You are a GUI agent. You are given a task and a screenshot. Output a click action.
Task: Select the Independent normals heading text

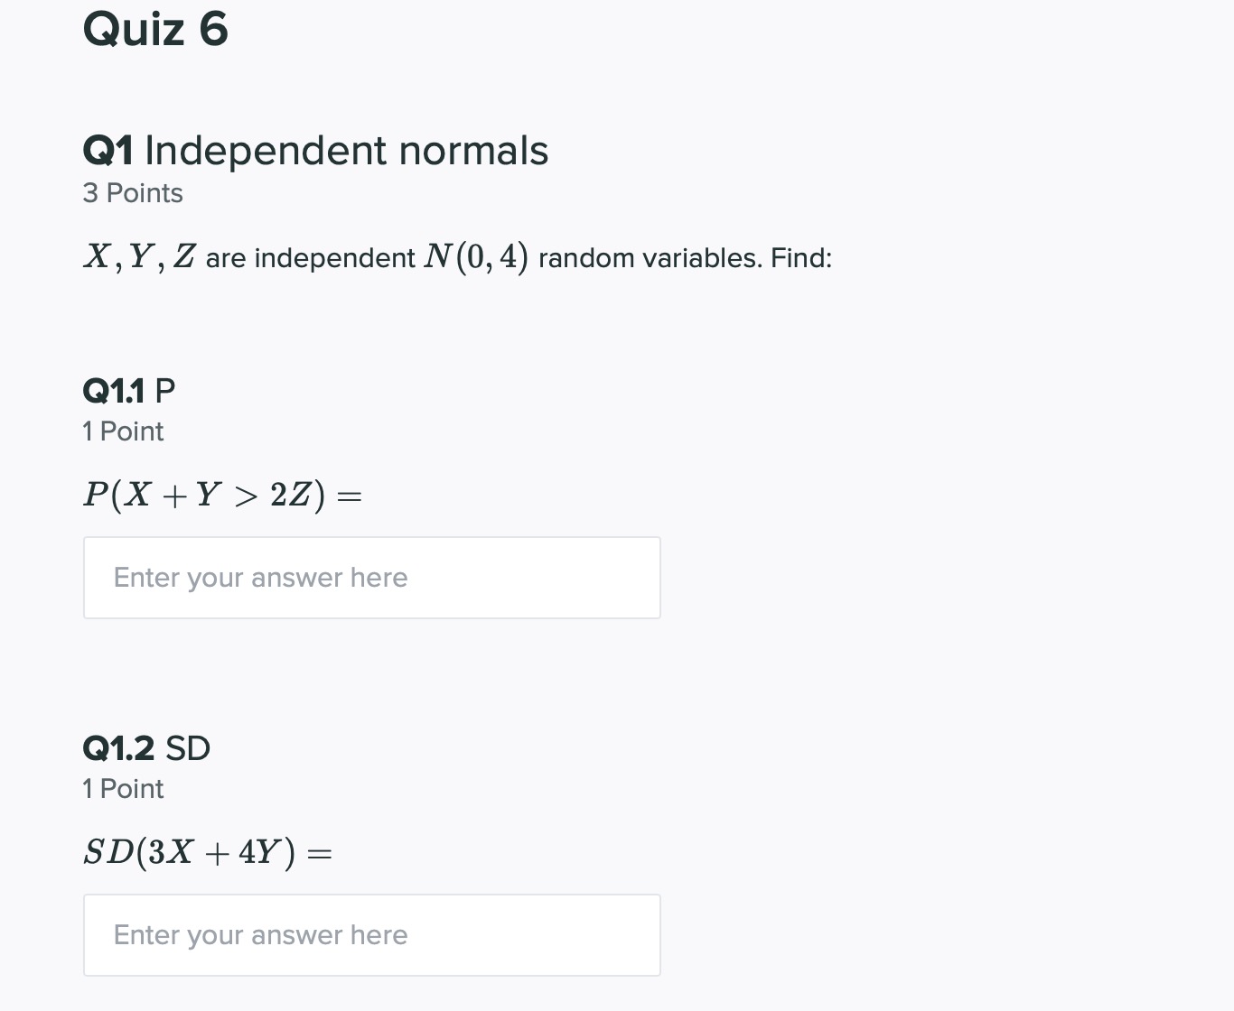pos(346,151)
